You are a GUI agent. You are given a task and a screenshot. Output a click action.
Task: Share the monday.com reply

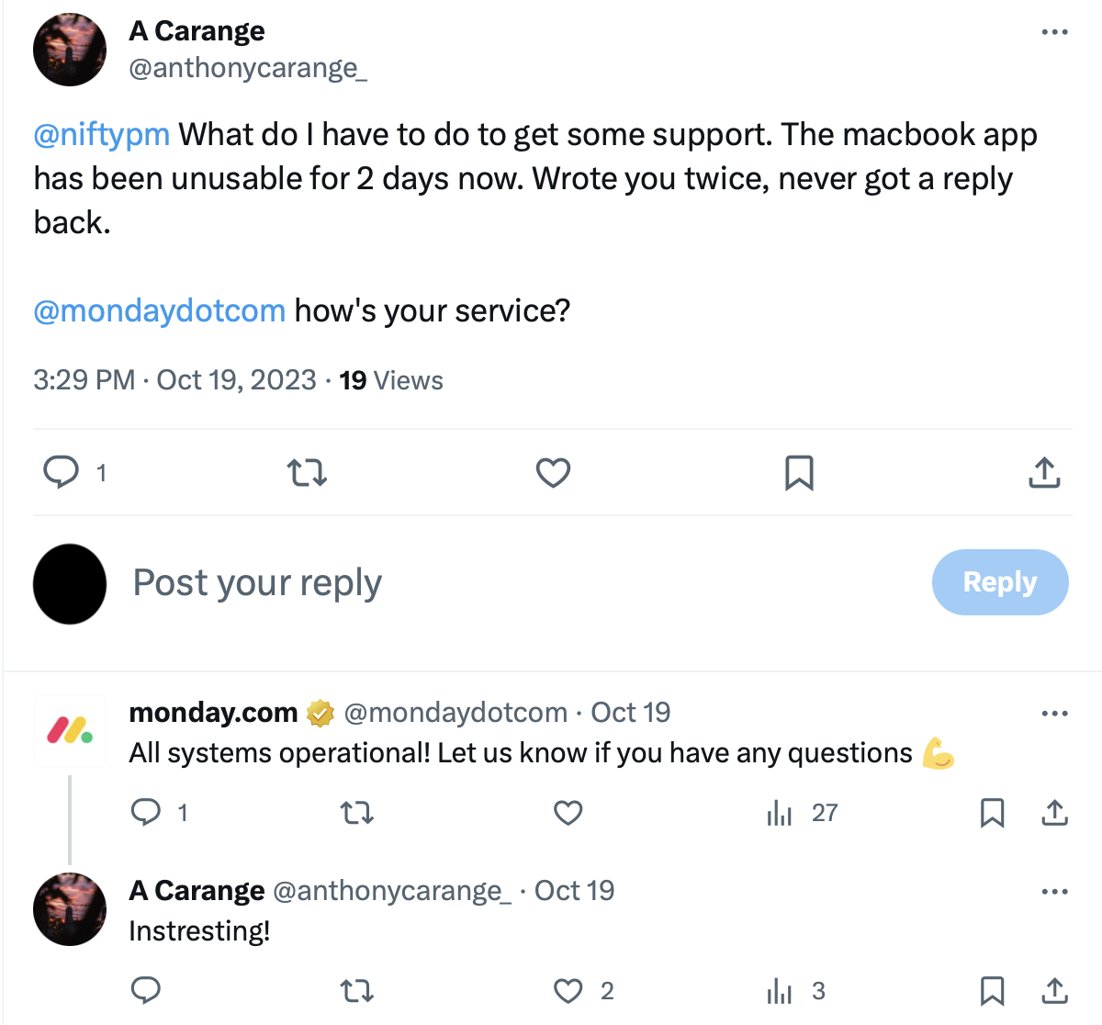pos(1055,813)
